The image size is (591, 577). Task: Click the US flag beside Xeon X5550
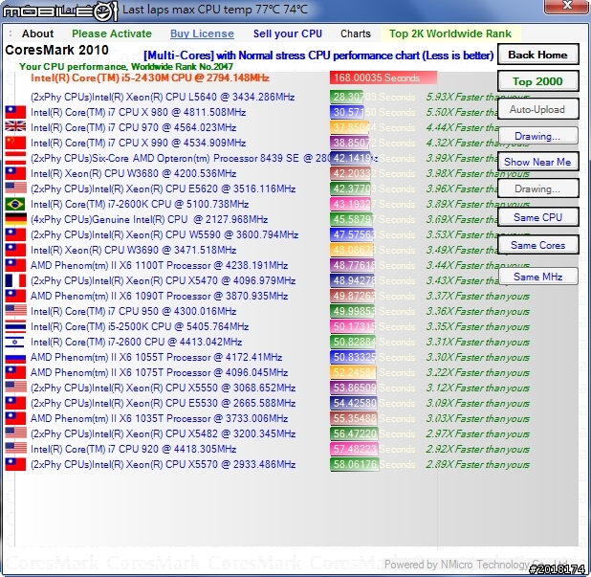(15, 388)
